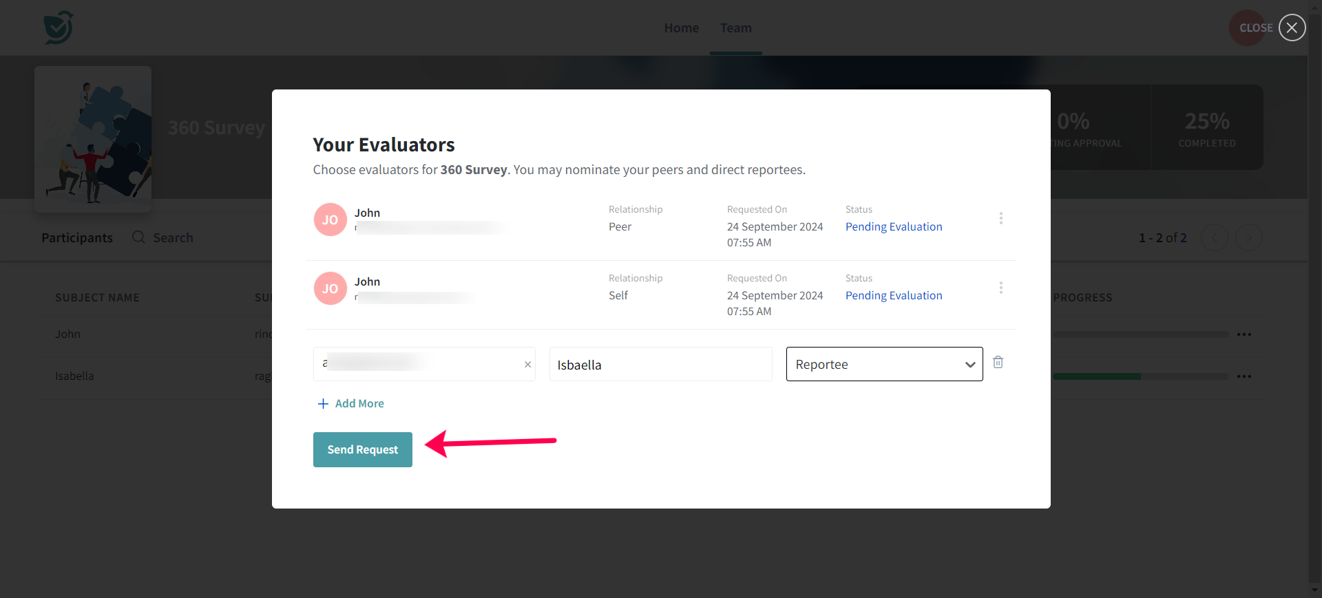Go to next page of participants
1322x598 pixels.
(x=1248, y=237)
